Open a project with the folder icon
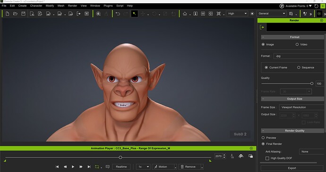The height and width of the screenshot is (172, 326). coord(15,14)
